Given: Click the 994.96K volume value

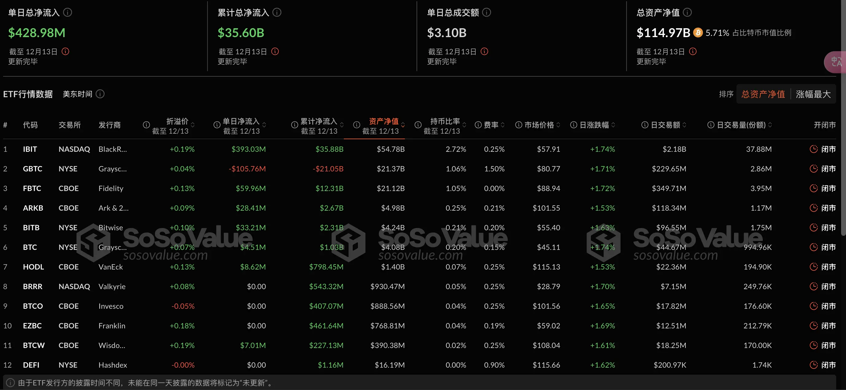Looking at the screenshot, I should tap(757, 247).
